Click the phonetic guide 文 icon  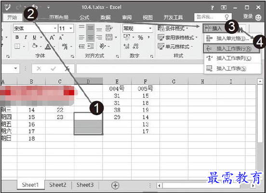point(65,46)
